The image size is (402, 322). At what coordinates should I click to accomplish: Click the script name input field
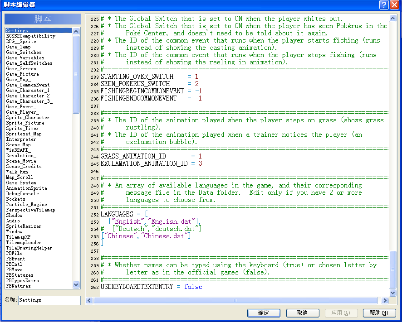(49, 300)
